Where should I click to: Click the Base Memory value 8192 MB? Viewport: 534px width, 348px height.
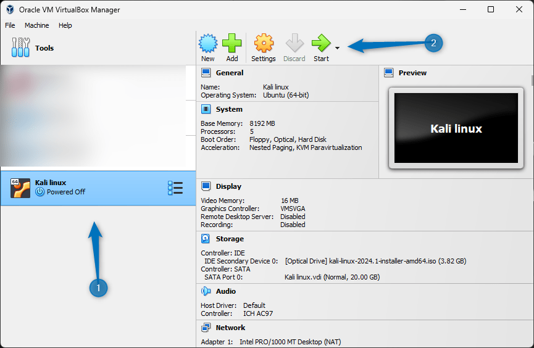[x=262, y=123]
